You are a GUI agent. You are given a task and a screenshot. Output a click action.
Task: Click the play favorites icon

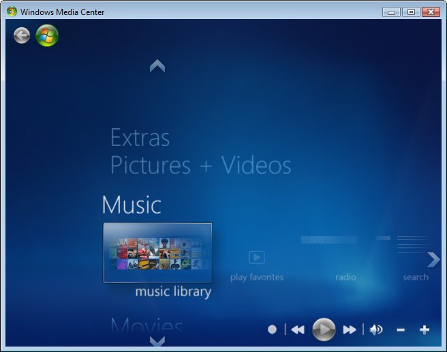tap(257, 257)
